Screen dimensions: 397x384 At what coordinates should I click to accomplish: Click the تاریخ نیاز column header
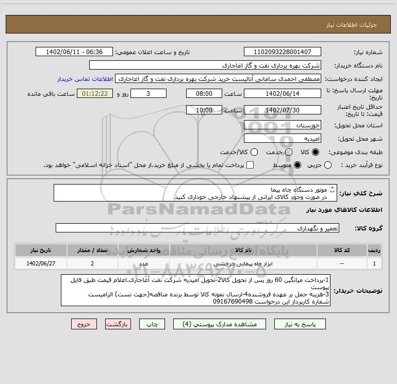(41, 250)
